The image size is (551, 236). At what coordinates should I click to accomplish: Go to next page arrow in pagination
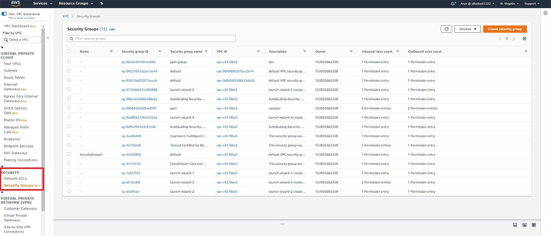pyautogui.click(x=513, y=39)
